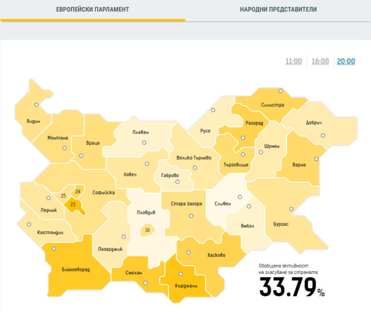Click the circle marker in Плевен region

[x=144, y=142]
